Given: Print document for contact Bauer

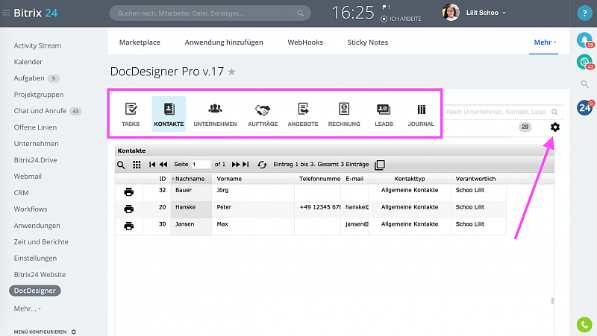Looking at the screenshot, I should [x=128, y=192].
